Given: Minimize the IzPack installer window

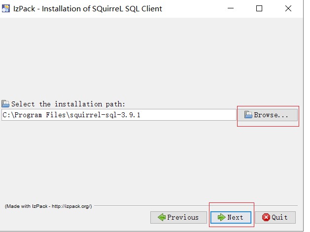Looking at the screenshot, I should pyautogui.click(x=231, y=8).
